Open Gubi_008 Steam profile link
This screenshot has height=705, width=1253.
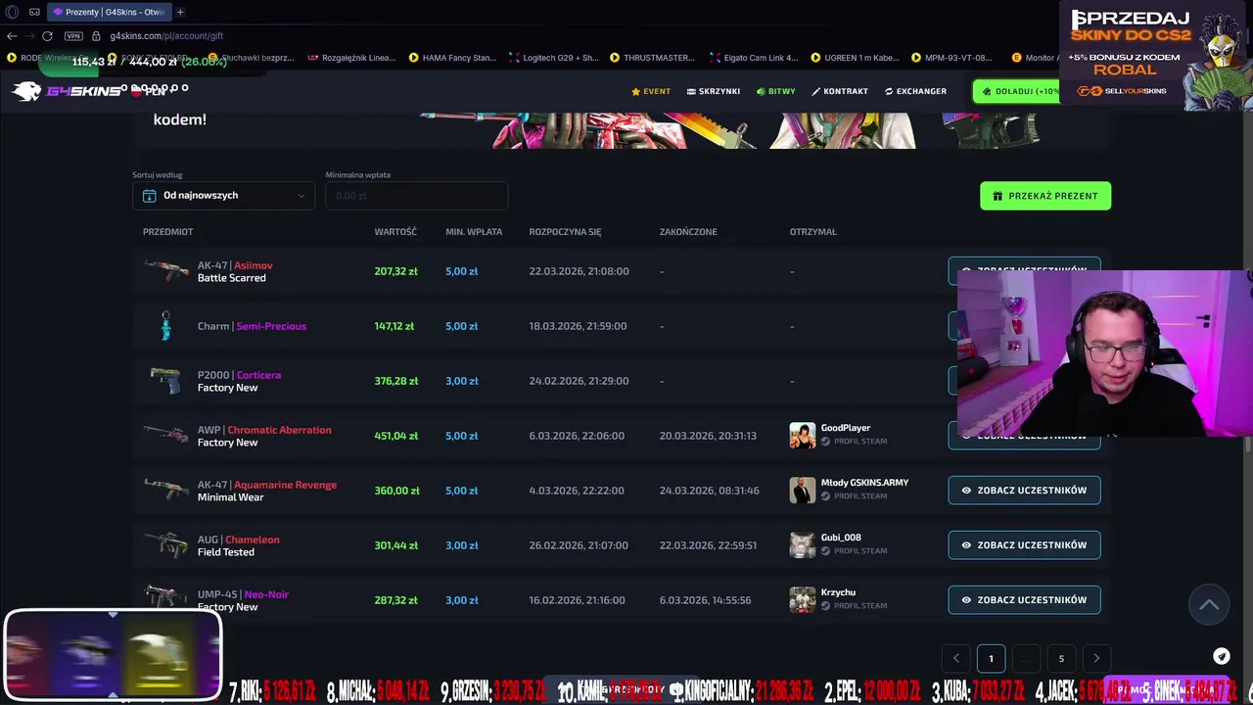854,551
